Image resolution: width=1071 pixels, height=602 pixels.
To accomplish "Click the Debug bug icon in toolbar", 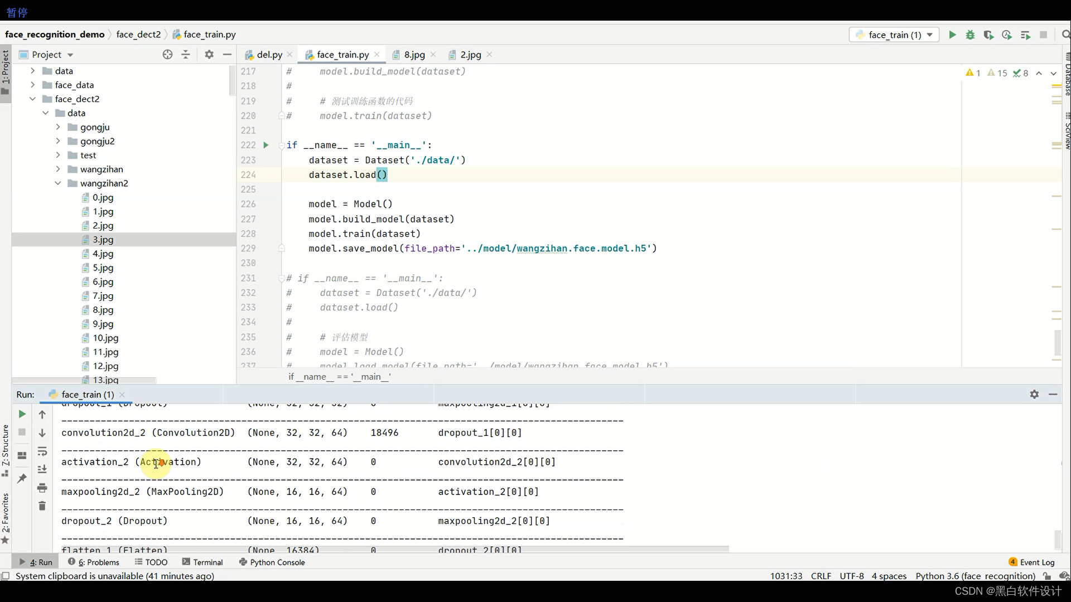I will [970, 35].
